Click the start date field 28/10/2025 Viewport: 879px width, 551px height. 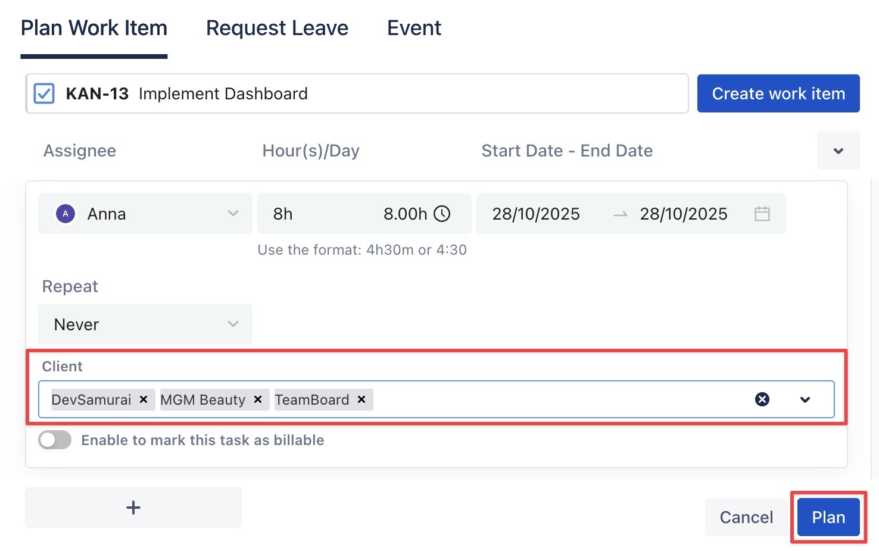[x=536, y=214]
